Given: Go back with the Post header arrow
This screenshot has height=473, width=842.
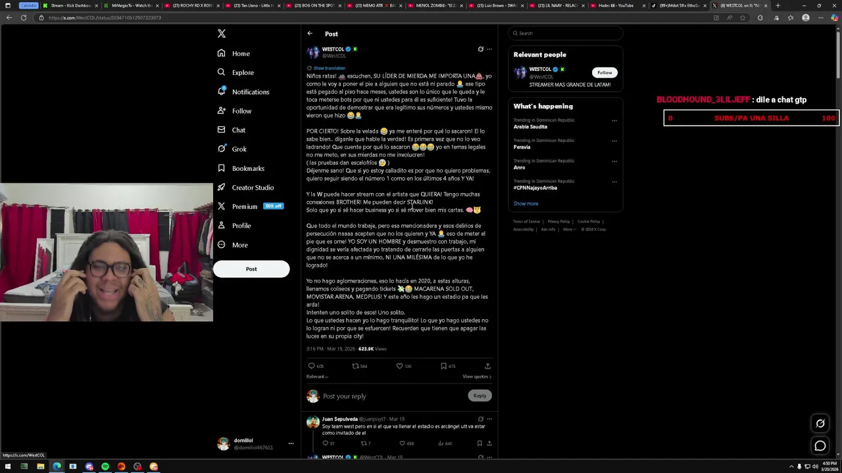Looking at the screenshot, I should coord(310,34).
